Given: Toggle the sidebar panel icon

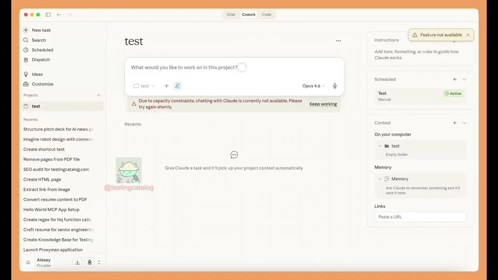Looking at the screenshot, I should [48, 15].
